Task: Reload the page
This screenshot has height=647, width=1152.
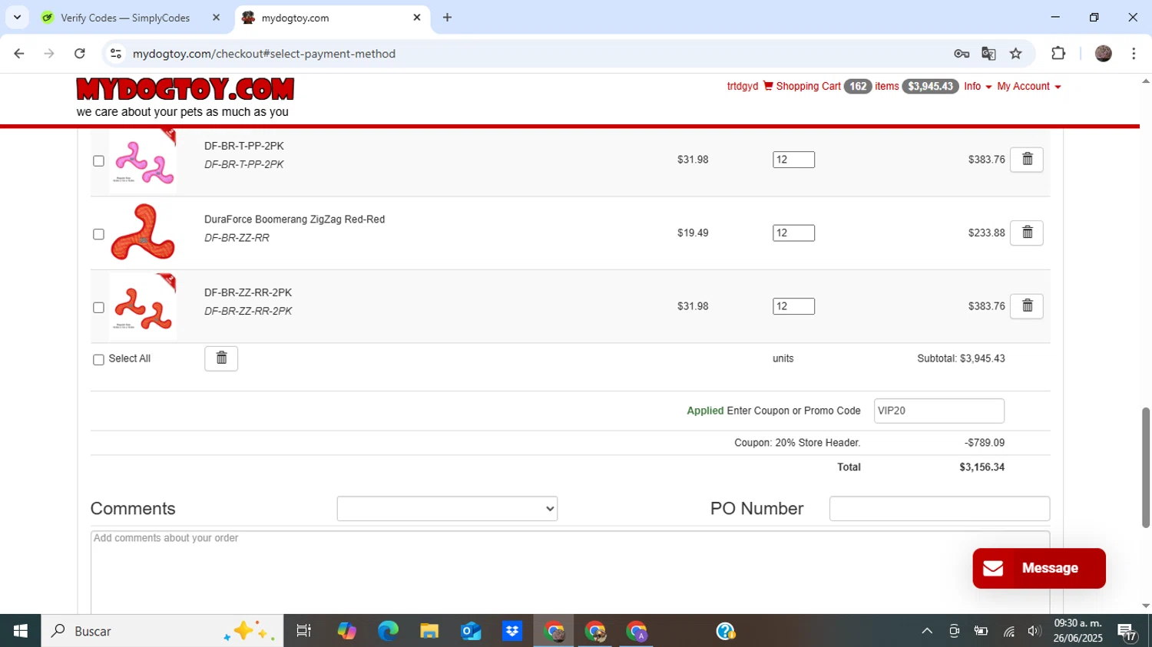Action: click(x=80, y=54)
